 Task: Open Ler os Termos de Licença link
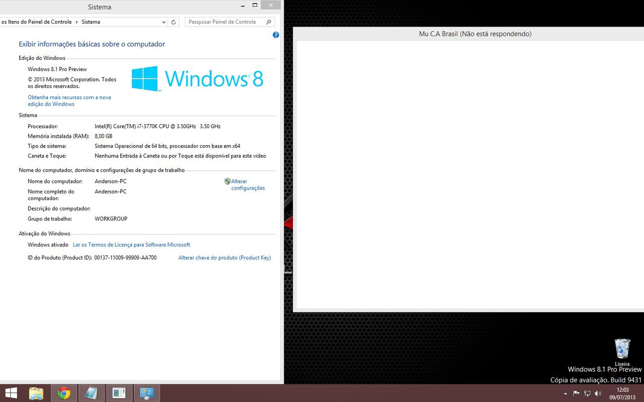131,245
